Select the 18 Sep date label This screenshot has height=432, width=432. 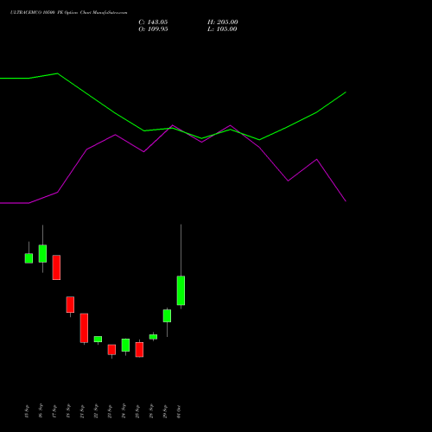click(68, 410)
